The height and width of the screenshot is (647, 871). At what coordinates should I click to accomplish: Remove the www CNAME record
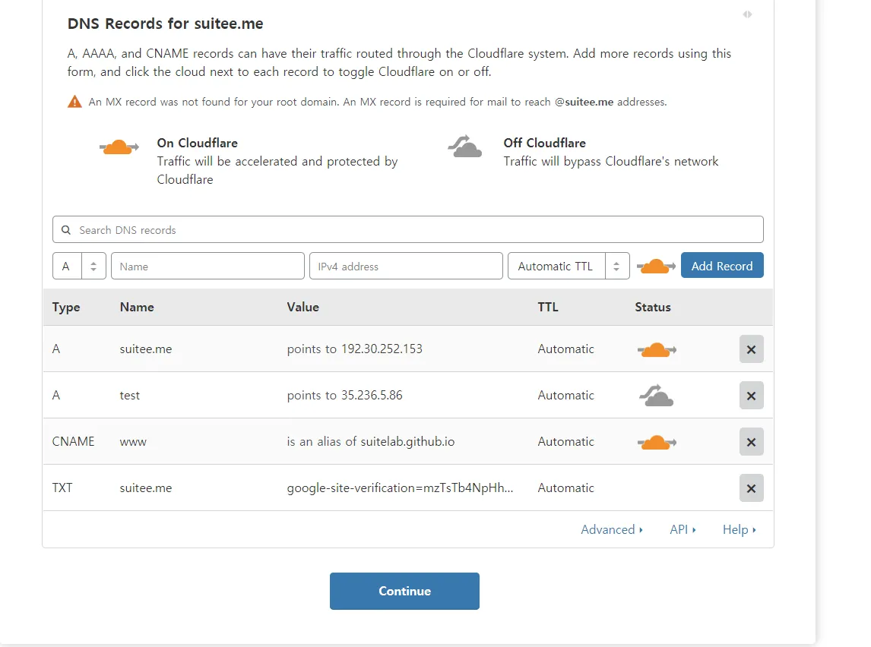coord(751,442)
